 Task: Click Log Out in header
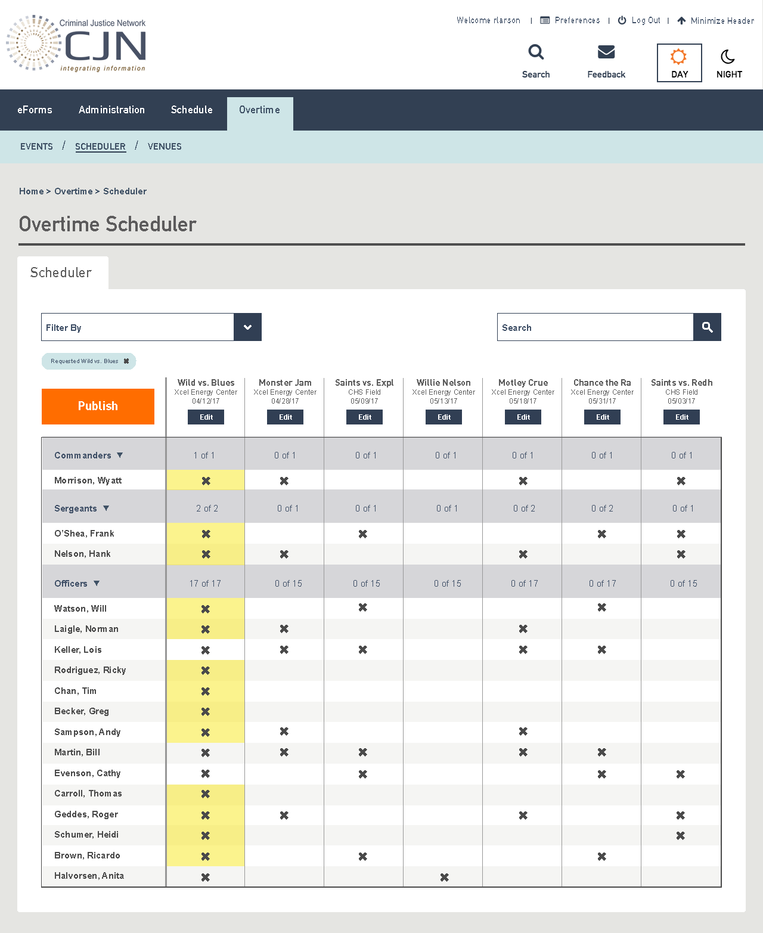639,20
